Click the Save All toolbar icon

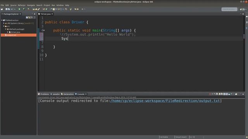(x=9, y=9)
